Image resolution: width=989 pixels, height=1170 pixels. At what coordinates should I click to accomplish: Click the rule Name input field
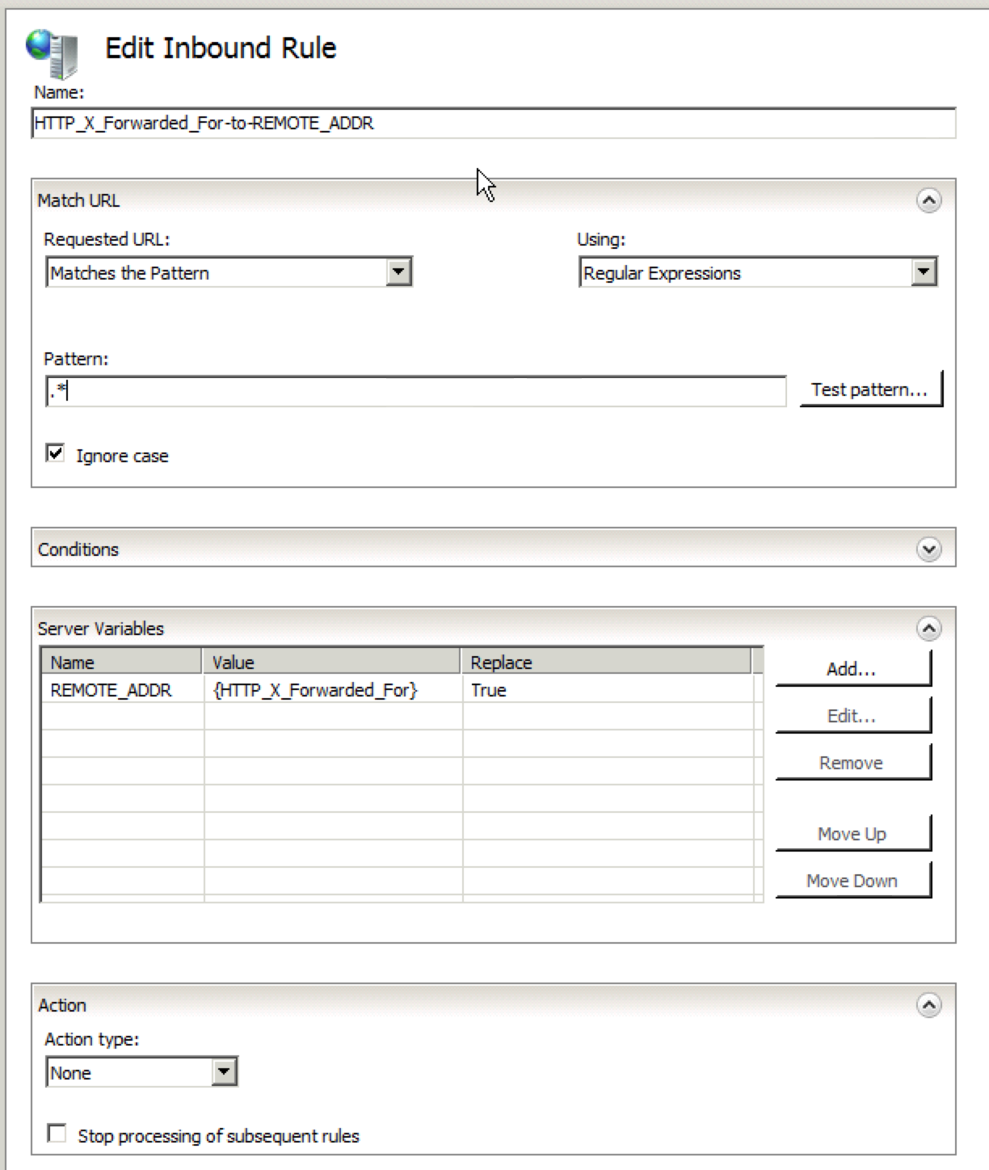pos(494,124)
